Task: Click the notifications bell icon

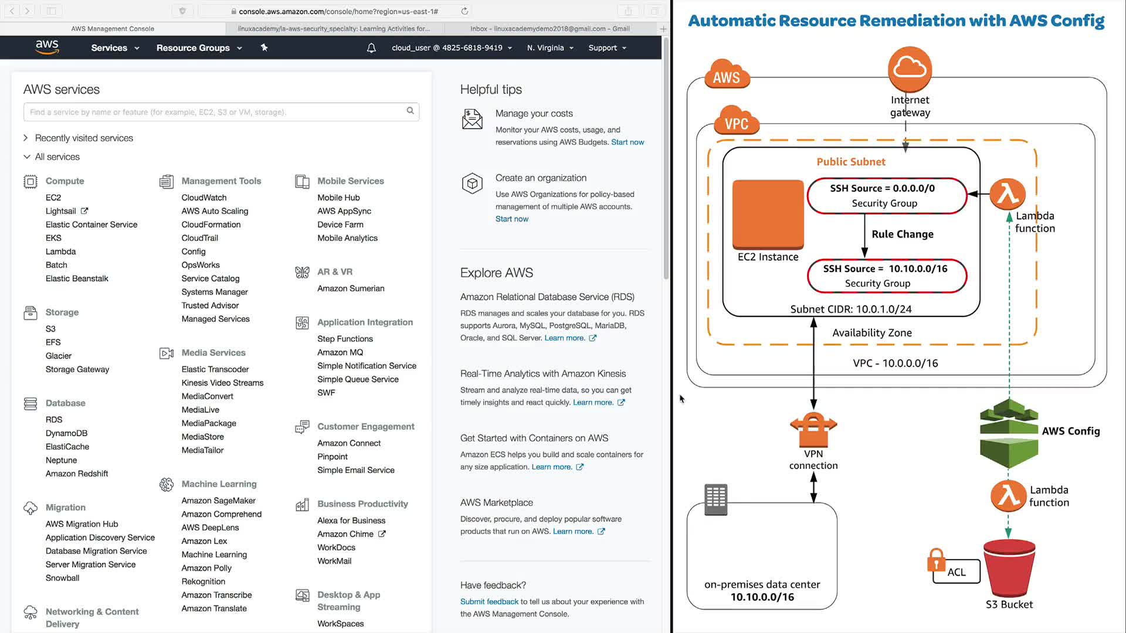Action: 371,48
